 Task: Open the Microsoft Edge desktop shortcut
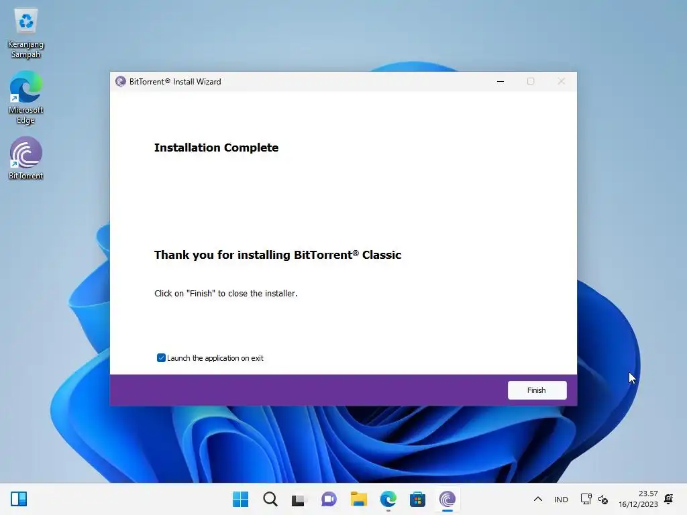point(26,98)
